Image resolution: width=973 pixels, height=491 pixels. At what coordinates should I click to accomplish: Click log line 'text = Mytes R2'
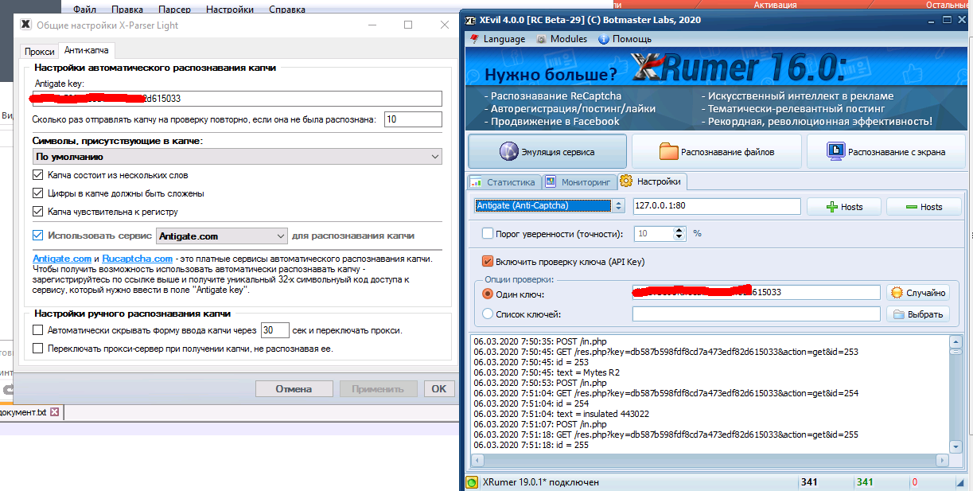(546, 372)
